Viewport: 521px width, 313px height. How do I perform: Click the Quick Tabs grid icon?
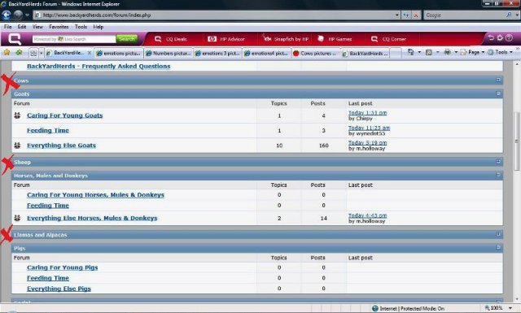[33, 53]
